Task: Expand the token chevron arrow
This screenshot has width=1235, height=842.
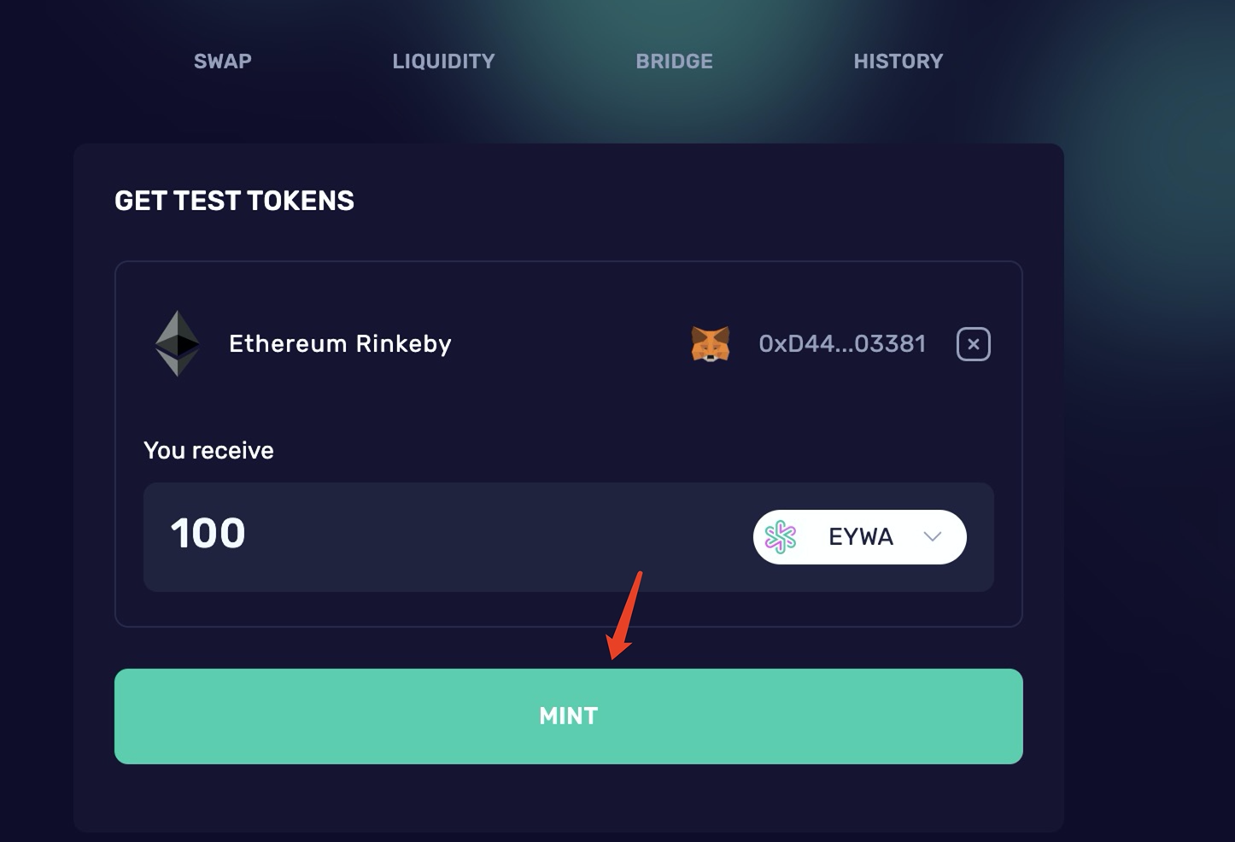Action: [x=932, y=537]
